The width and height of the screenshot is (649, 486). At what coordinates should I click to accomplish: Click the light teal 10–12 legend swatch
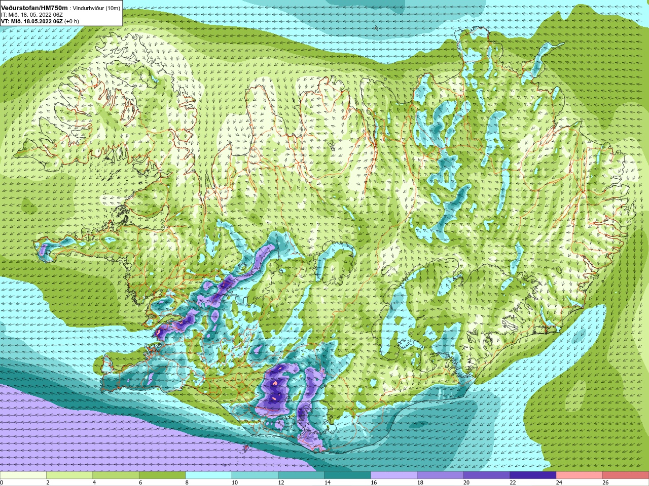[x=255, y=475]
